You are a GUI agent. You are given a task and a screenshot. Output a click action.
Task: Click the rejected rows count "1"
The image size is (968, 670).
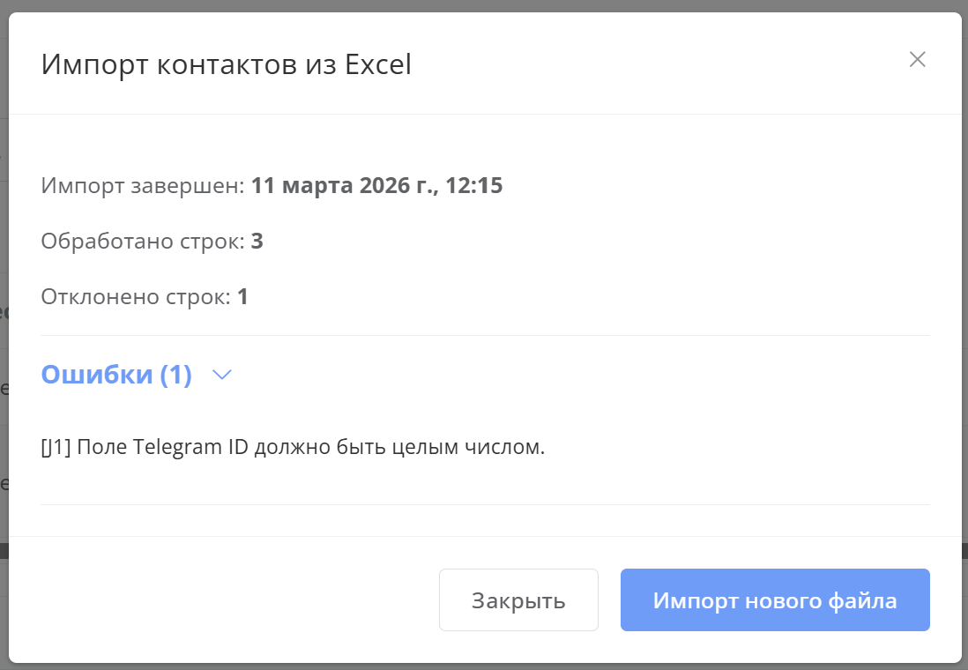click(242, 297)
